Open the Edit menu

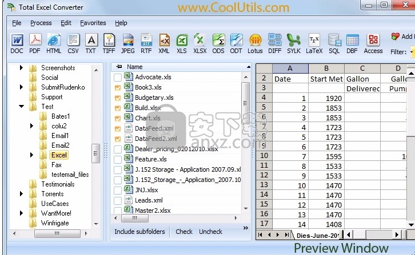pos(66,23)
